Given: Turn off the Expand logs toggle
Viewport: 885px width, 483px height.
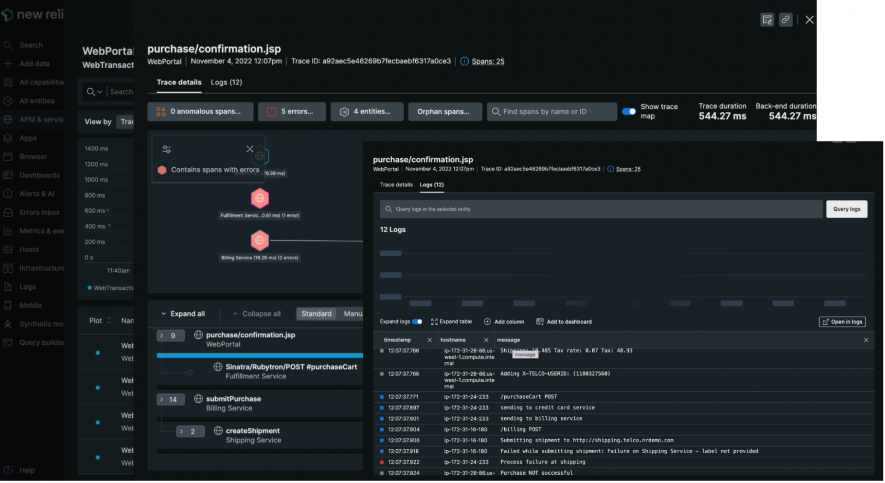Looking at the screenshot, I should tap(417, 321).
